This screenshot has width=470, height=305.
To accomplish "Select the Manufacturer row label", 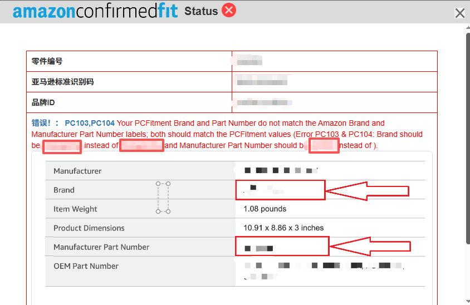I will pyautogui.click(x=77, y=171).
